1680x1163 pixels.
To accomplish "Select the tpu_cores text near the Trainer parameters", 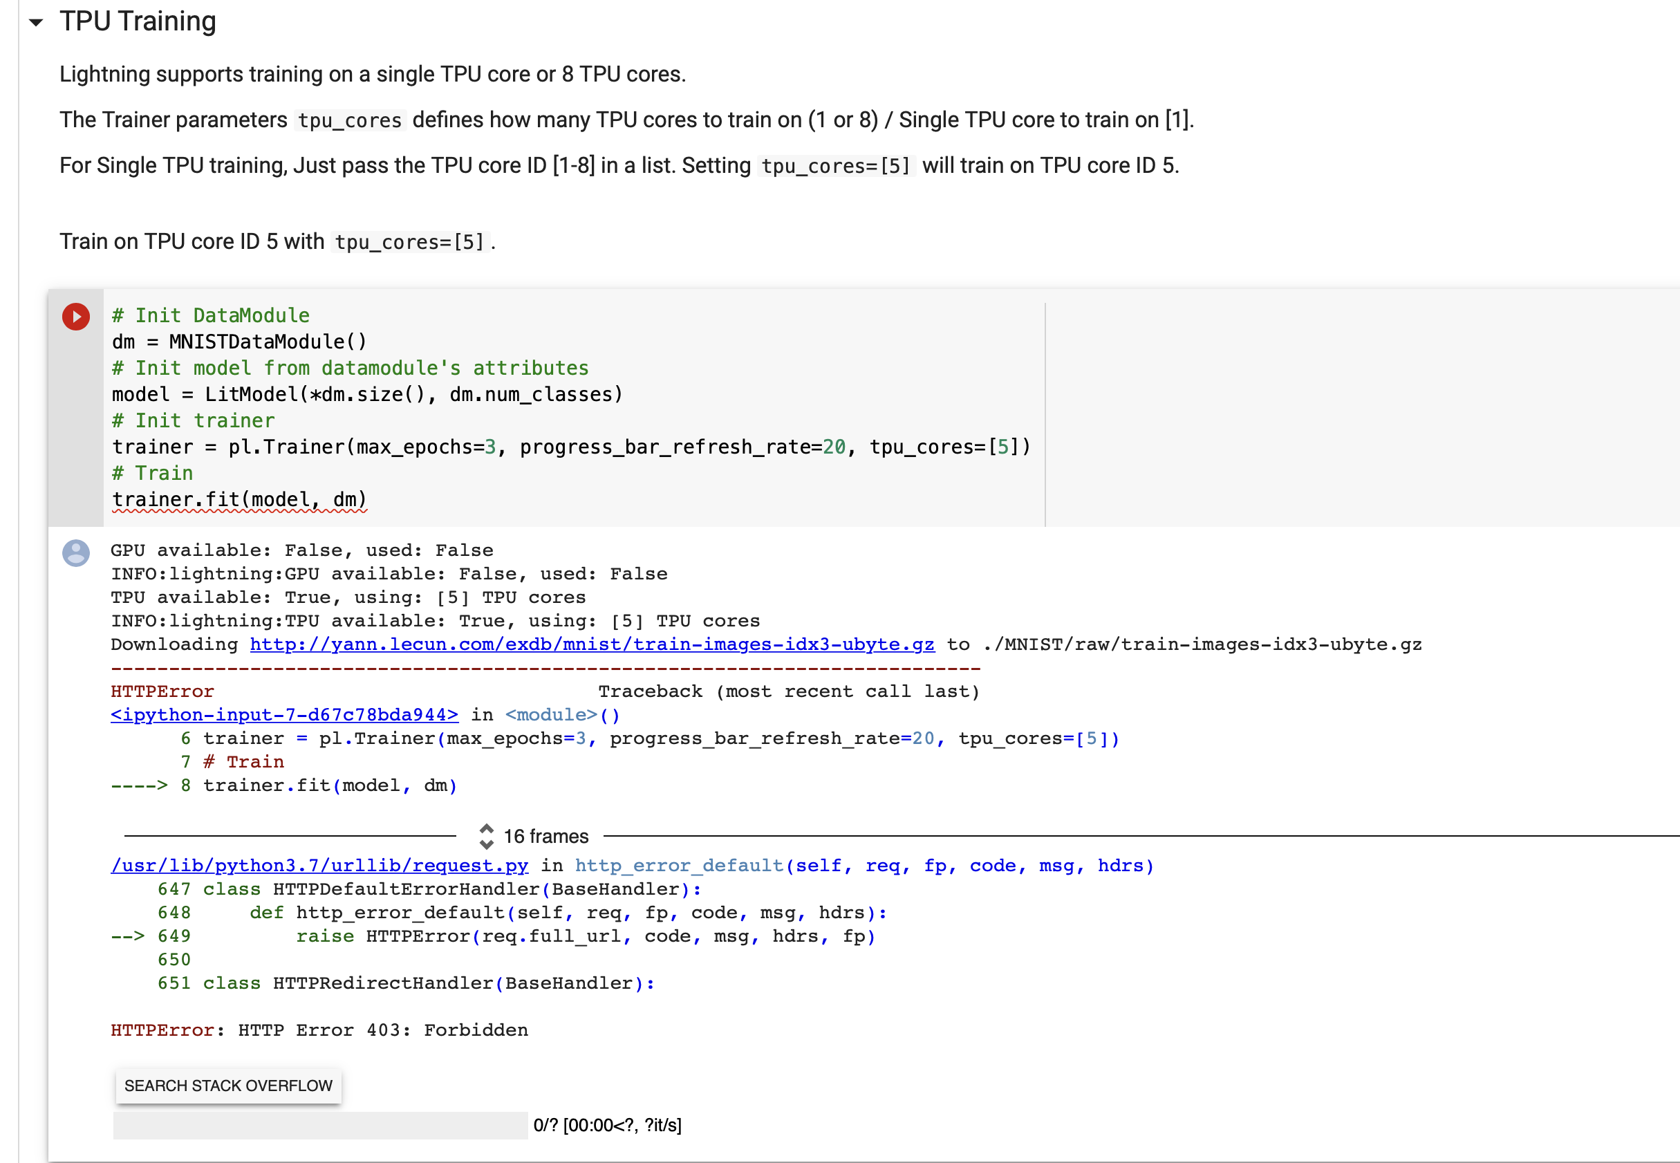I will (348, 120).
